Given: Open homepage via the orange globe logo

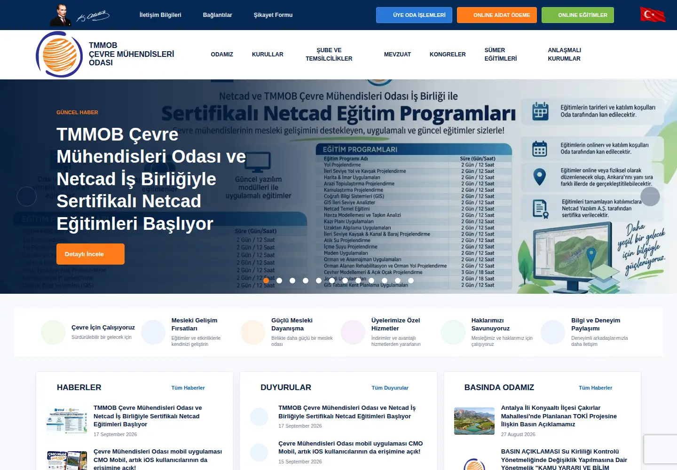Looking at the screenshot, I should [60, 55].
